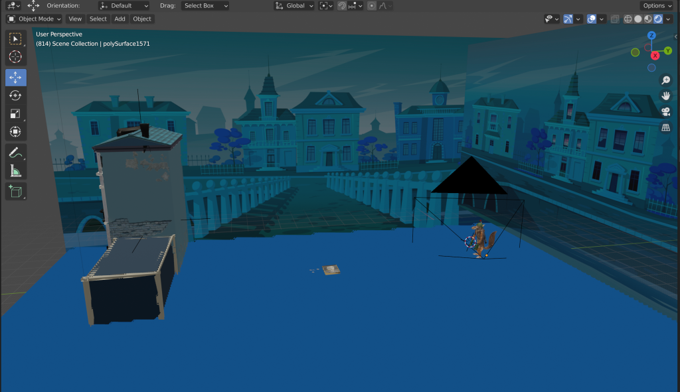Click the move arrows icon beside Orientation
This screenshot has height=392, width=680.
pyautogui.click(x=33, y=5)
